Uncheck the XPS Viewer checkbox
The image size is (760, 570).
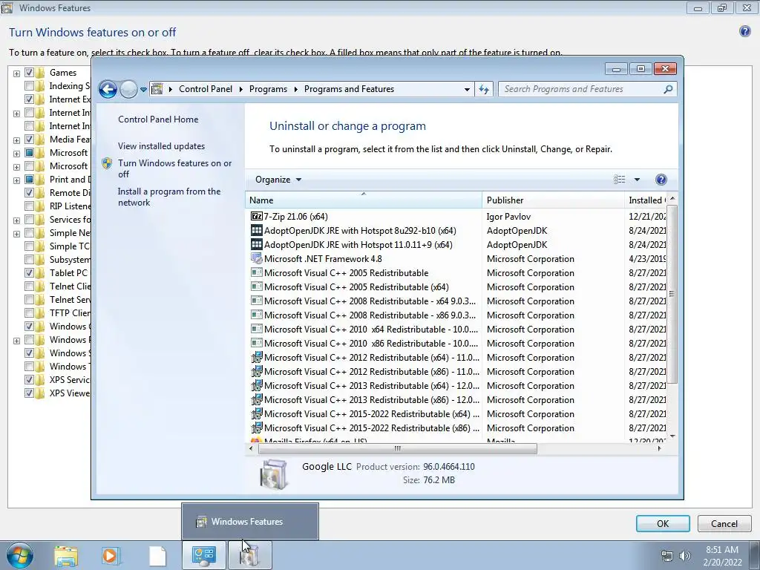(x=29, y=393)
